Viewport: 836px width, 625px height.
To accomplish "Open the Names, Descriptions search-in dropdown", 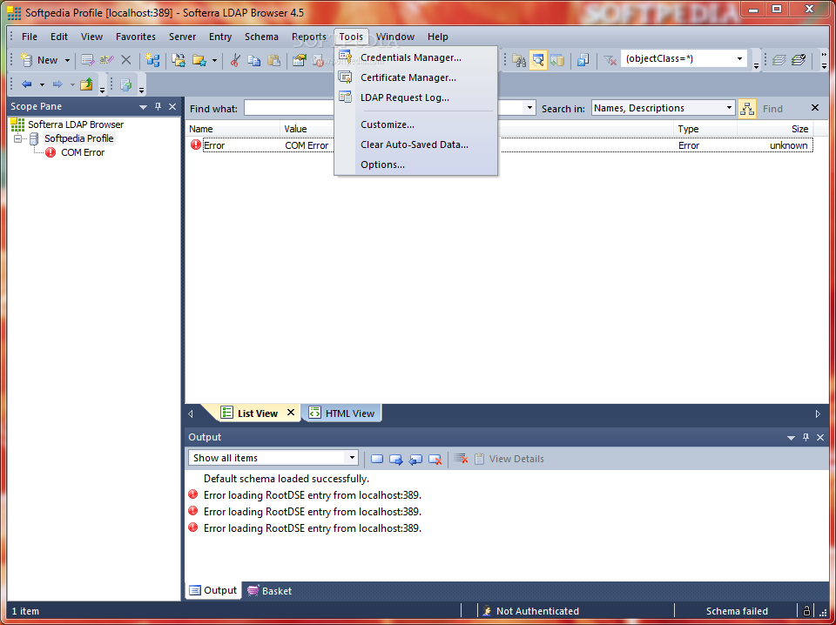I will coord(730,108).
